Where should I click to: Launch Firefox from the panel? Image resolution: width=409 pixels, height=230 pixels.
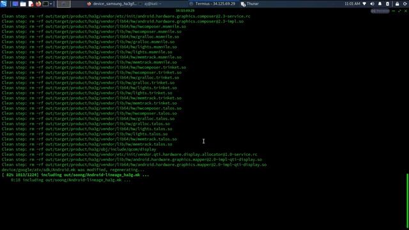pyautogui.click(x=38, y=4)
